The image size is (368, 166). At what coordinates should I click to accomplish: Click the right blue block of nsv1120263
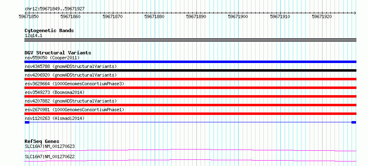coord(354,122)
